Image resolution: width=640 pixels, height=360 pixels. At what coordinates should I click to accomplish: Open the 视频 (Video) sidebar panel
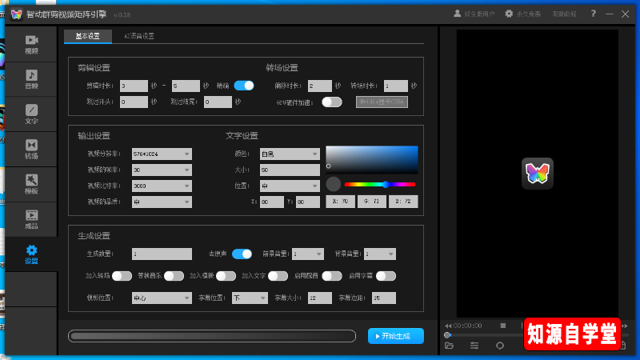[x=31, y=44]
